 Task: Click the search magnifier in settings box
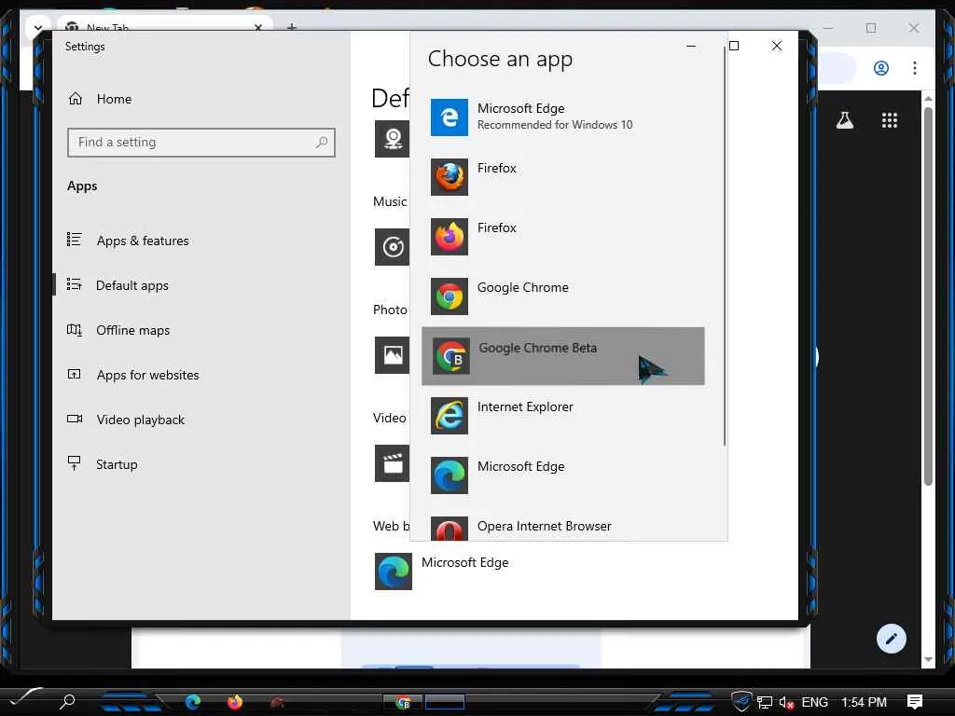coord(322,143)
